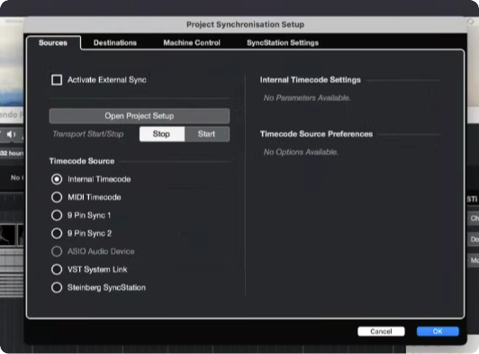Image resolution: width=479 pixels, height=354 pixels.
Task: Choose VST System Link source
Action: tap(57, 269)
